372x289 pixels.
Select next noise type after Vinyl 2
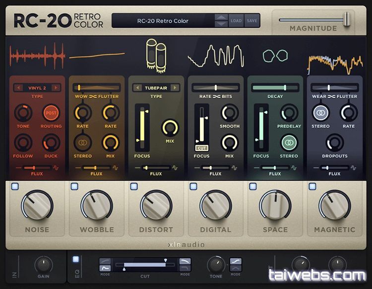tap(55, 88)
